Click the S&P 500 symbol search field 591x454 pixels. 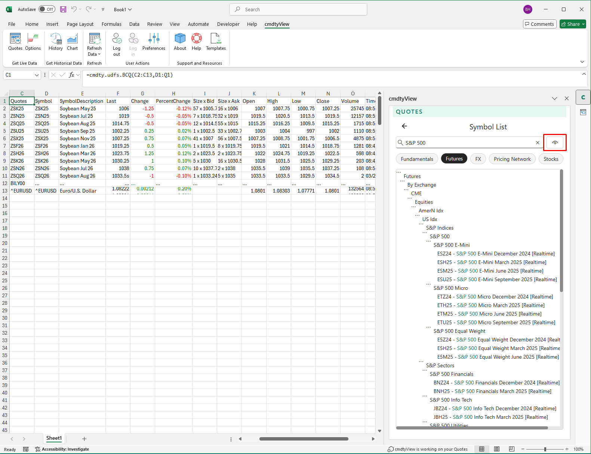pos(469,143)
